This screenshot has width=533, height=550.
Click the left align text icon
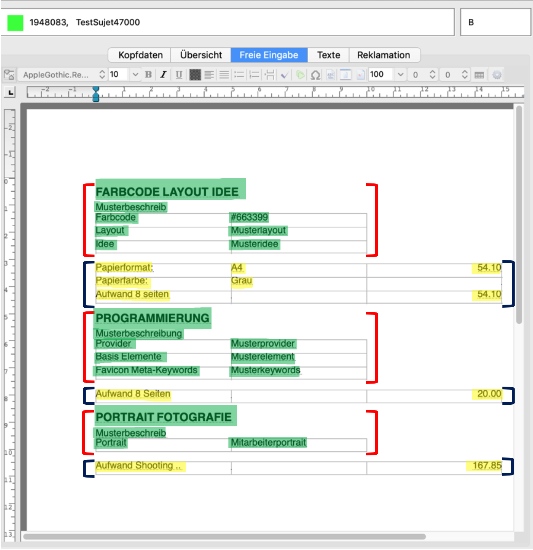point(209,75)
